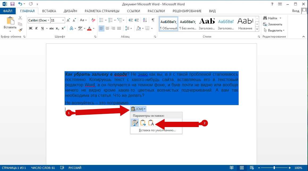Switch to Read Mode view in status bar
The image size is (308, 171).
(231, 168)
